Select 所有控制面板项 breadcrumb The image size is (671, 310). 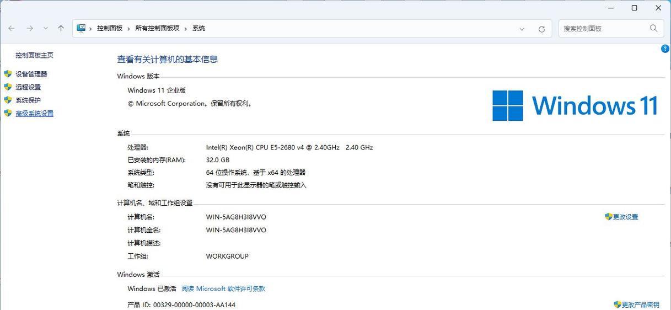click(157, 28)
